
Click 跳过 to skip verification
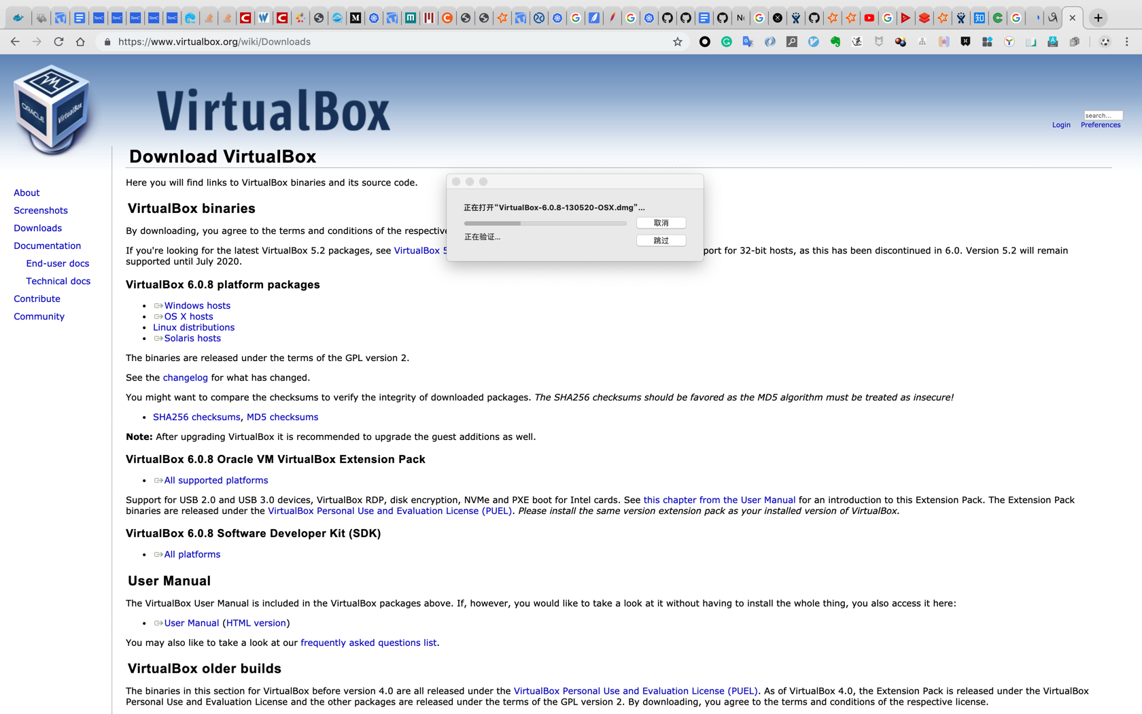(661, 241)
